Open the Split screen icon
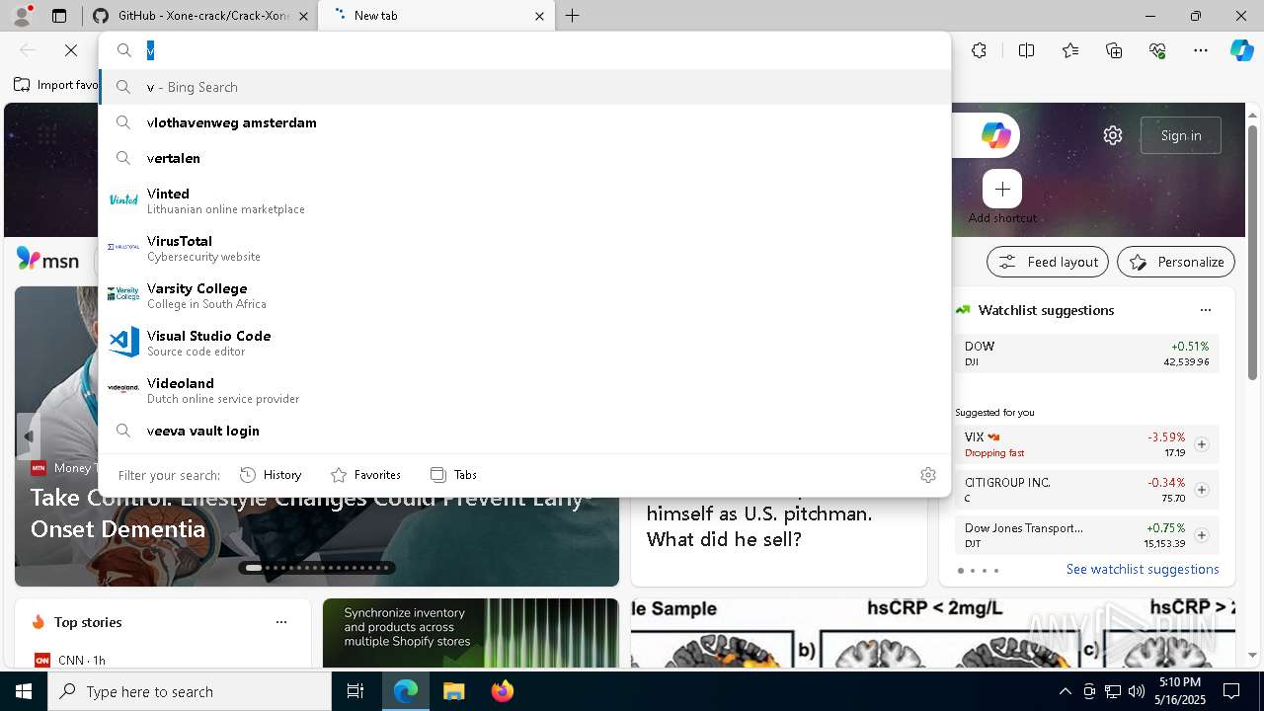The height and width of the screenshot is (711, 1264). (1026, 50)
